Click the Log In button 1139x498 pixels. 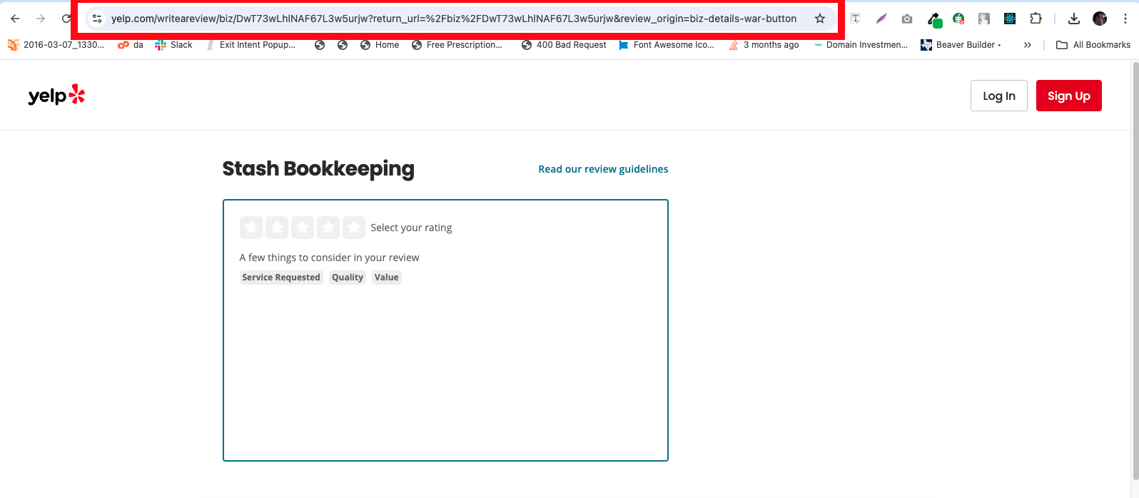pyautogui.click(x=998, y=96)
